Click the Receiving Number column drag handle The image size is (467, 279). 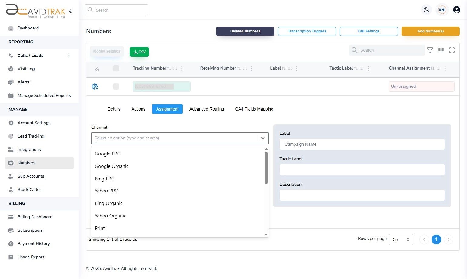[x=245, y=69]
